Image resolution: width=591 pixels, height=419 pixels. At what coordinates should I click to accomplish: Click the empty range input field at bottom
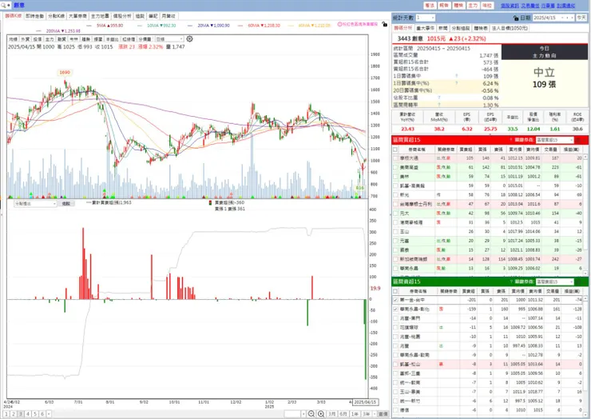coord(292,414)
